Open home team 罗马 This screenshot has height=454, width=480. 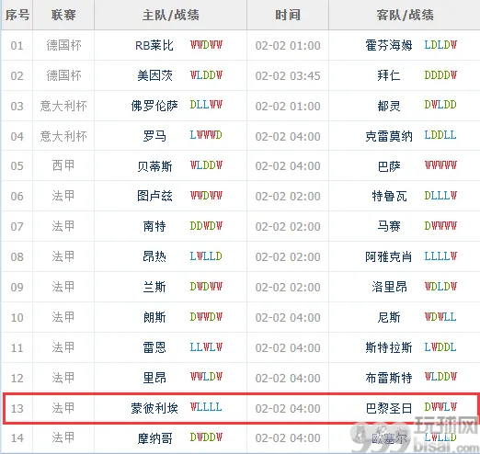(154, 136)
